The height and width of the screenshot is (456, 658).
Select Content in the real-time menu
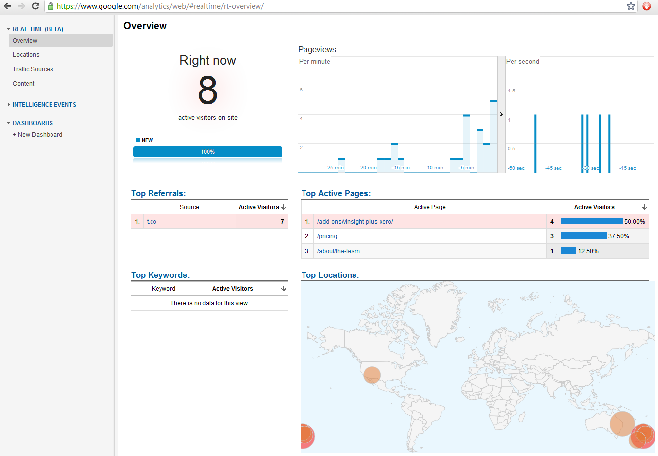24,84
